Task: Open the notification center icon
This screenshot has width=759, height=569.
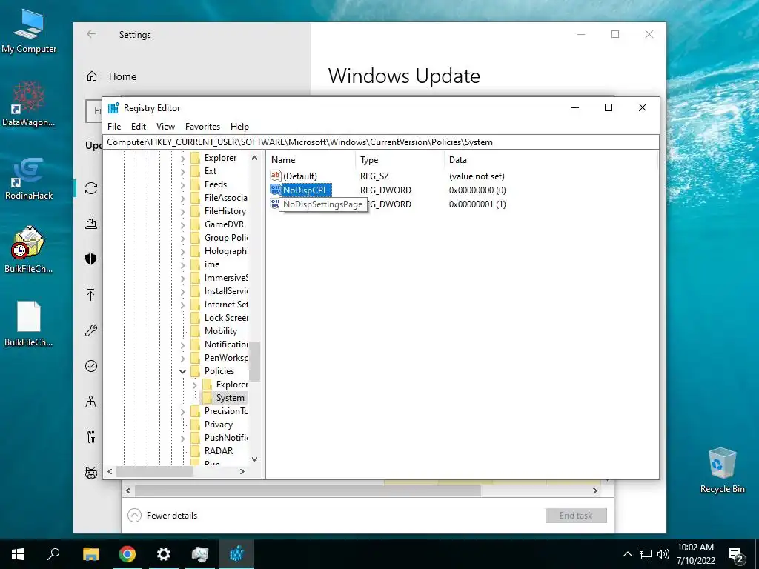Action: coord(736,554)
